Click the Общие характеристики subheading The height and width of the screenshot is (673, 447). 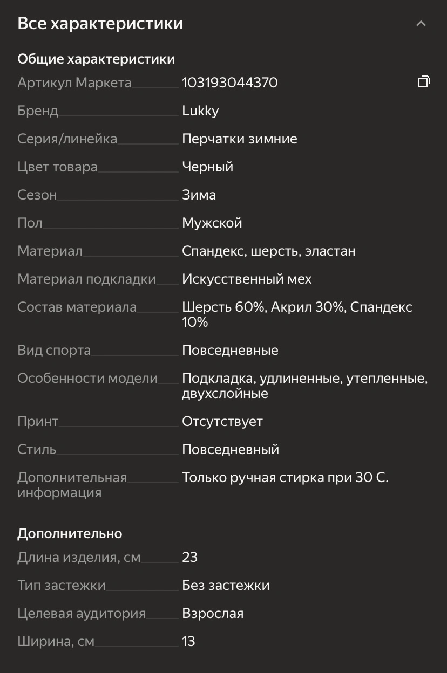click(96, 59)
